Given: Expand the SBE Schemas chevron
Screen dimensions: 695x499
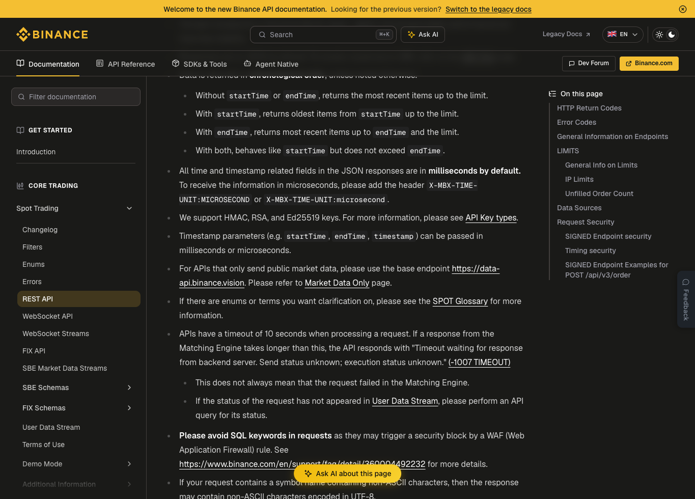Looking at the screenshot, I should pos(129,387).
